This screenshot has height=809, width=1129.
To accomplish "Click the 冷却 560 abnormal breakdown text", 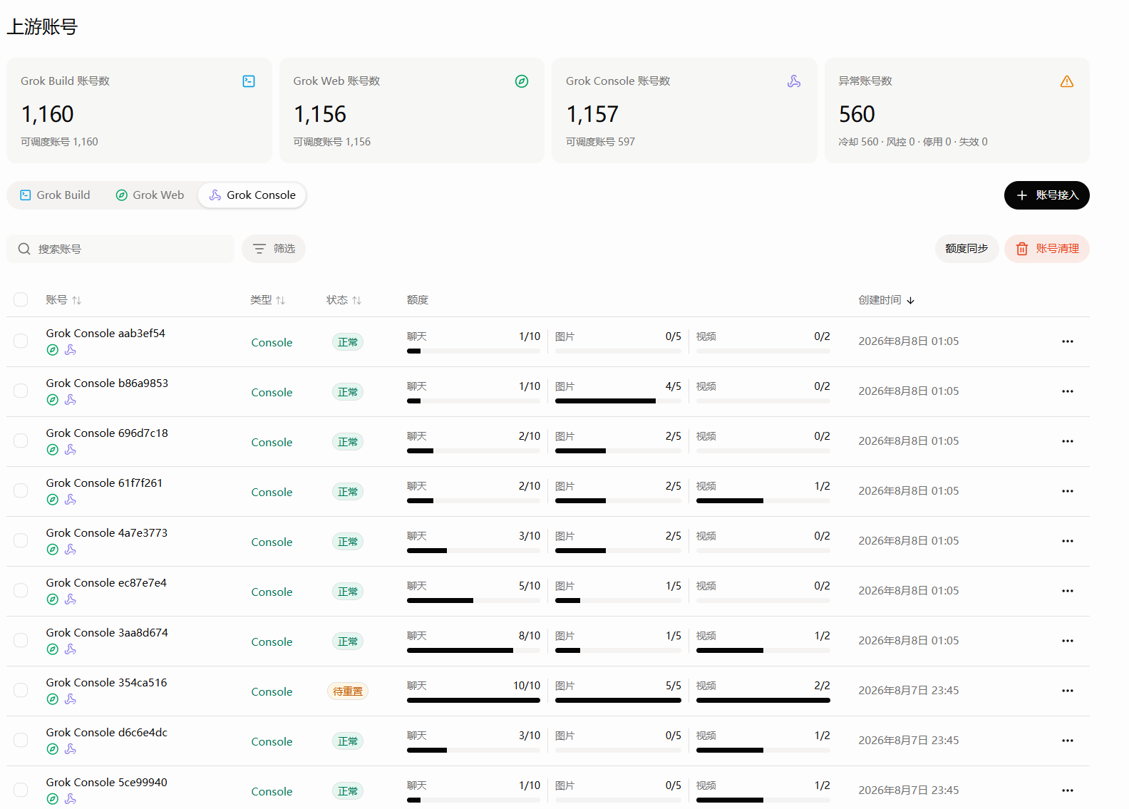I will pyautogui.click(x=858, y=142).
